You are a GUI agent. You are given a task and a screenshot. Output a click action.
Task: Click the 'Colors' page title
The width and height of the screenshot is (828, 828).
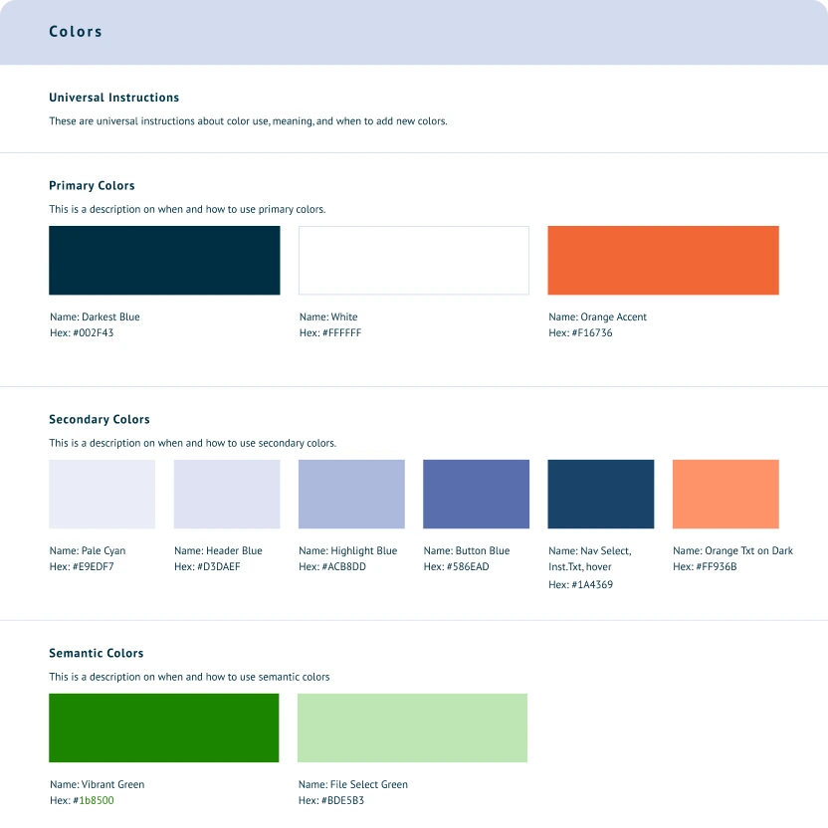point(76,32)
